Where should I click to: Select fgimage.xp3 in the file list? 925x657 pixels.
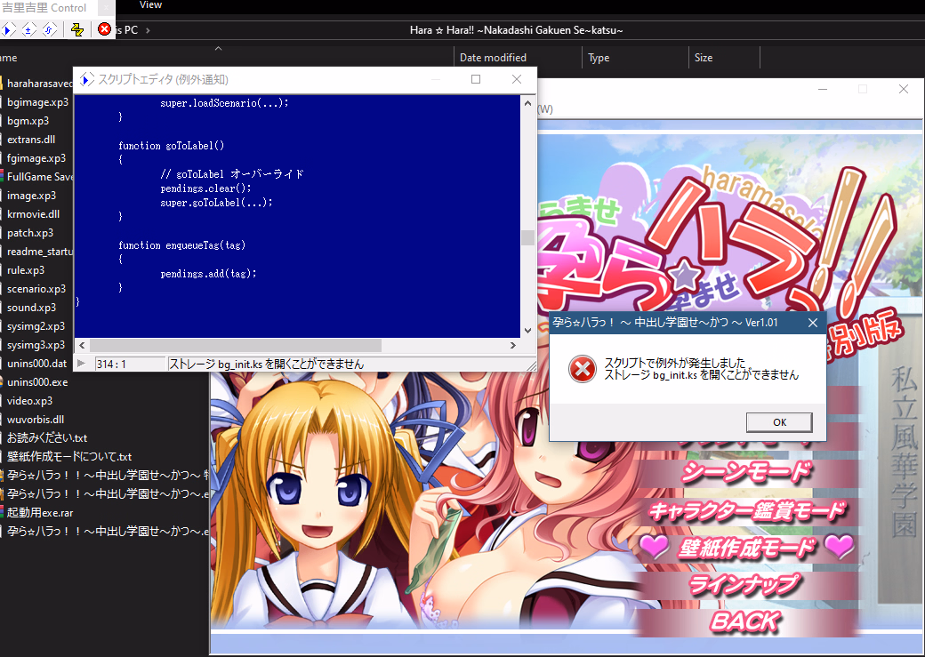[36, 158]
